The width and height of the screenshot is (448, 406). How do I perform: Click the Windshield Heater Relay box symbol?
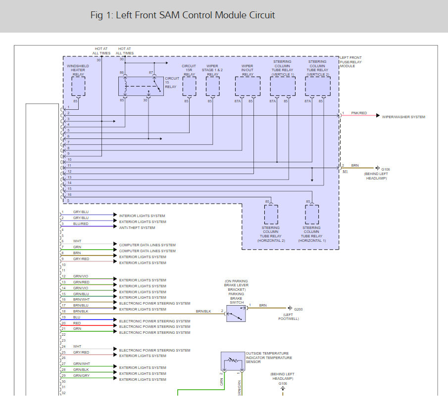click(78, 86)
